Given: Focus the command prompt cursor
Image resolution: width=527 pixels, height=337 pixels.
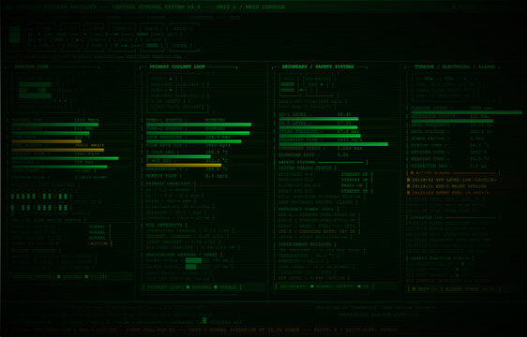Looking at the screenshot, I should click(x=204, y=320).
